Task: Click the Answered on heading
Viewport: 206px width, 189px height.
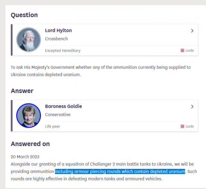Action: 30,144
